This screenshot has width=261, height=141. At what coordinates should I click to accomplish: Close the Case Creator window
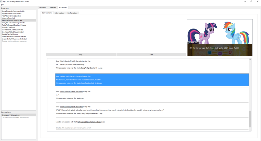(257, 2)
